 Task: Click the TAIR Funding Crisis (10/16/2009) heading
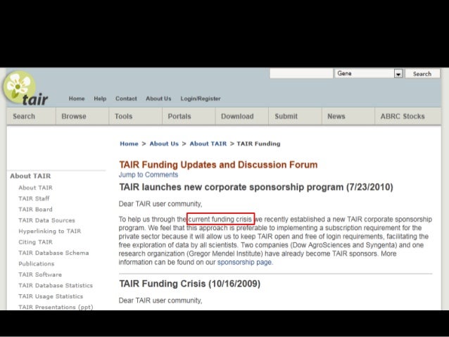coord(189,284)
